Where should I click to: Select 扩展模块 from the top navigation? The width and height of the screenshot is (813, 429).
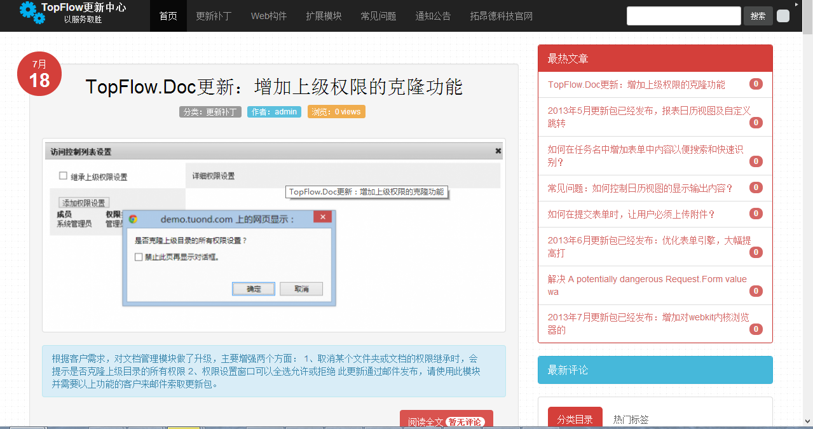(324, 16)
